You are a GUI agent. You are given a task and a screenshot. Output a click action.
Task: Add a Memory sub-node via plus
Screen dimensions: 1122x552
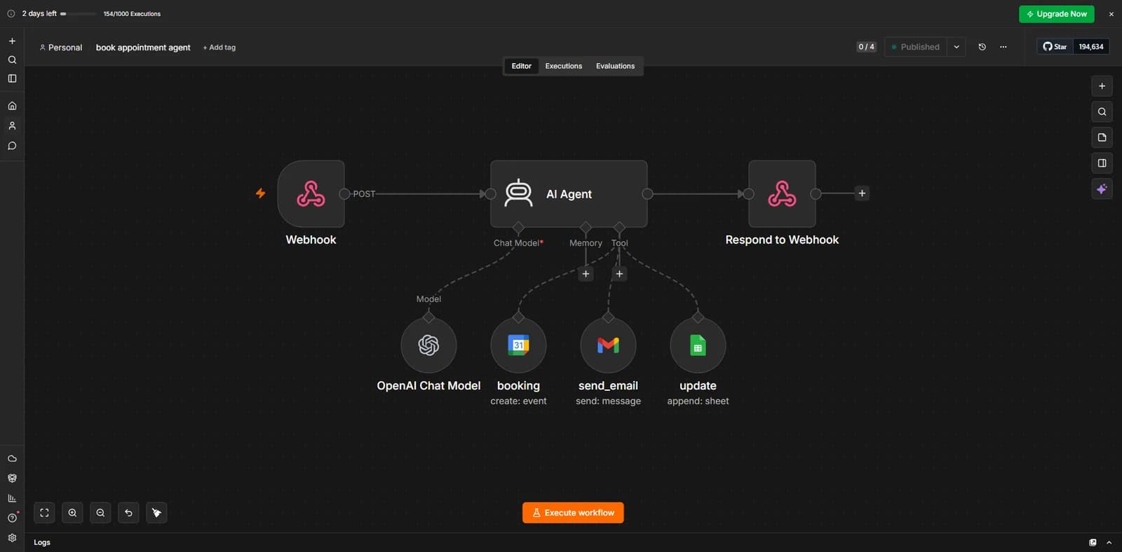(x=586, y=274)
